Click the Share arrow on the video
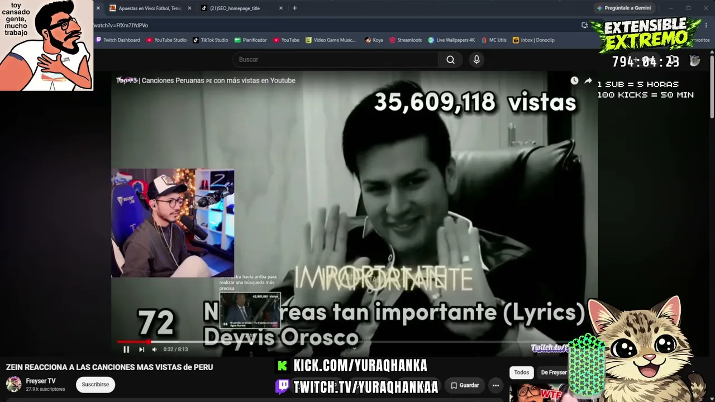715x402 pixels. coord(588,80)
